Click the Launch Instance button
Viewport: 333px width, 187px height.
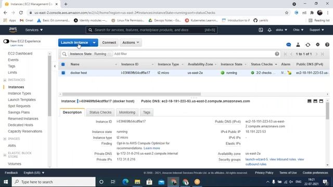coord(74,43)
